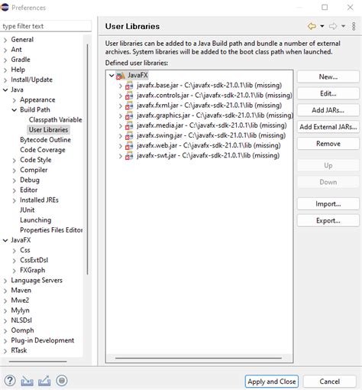Expand the javafx.graphics.jar entry
The image size is (362, 390).
121,115
